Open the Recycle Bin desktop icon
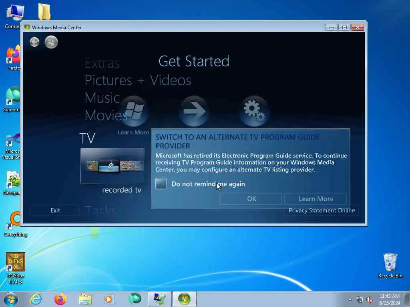 (390, 265)
